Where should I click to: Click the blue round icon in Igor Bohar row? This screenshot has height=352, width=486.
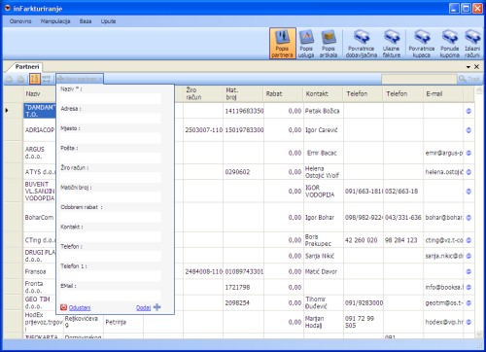coord(469,218)
